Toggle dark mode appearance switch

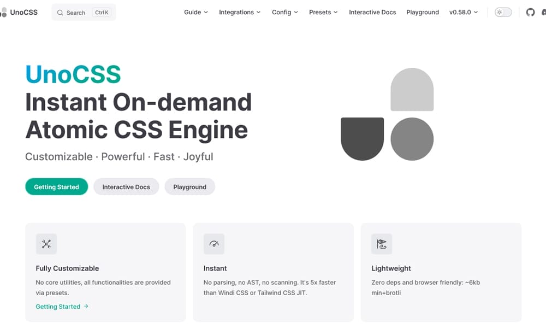pyautogui.click(x=503, y=12)
